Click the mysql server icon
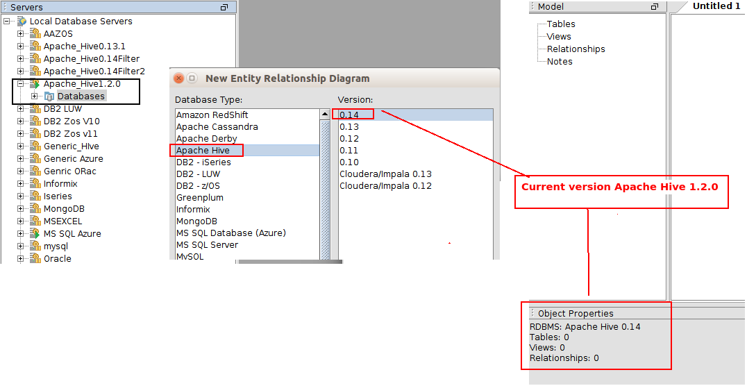 click(x=35, y=246)
